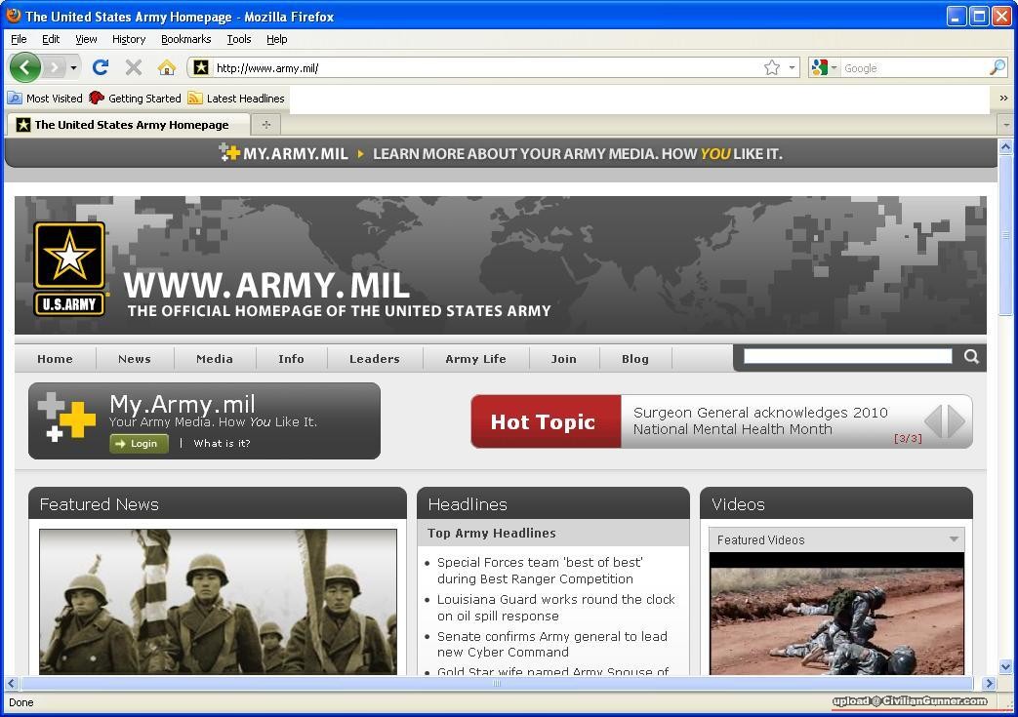Click the army.mil site search magnifier icon
Viewport: 1018px width, 717px height.
[971, 357]
